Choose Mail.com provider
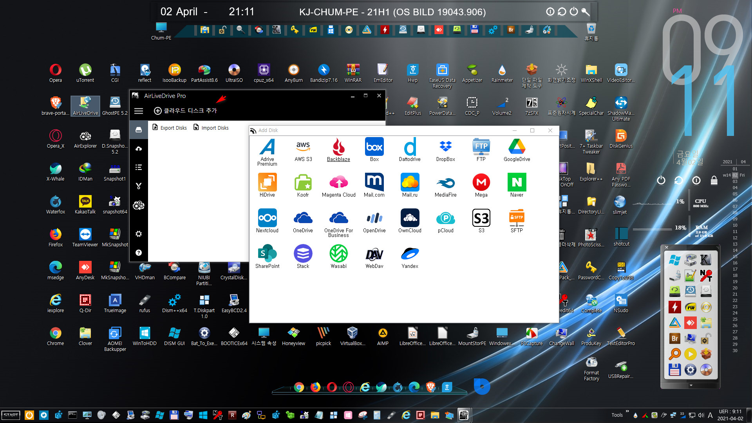The height and width of the screenshot is (423, 752). tap(374, 185)
